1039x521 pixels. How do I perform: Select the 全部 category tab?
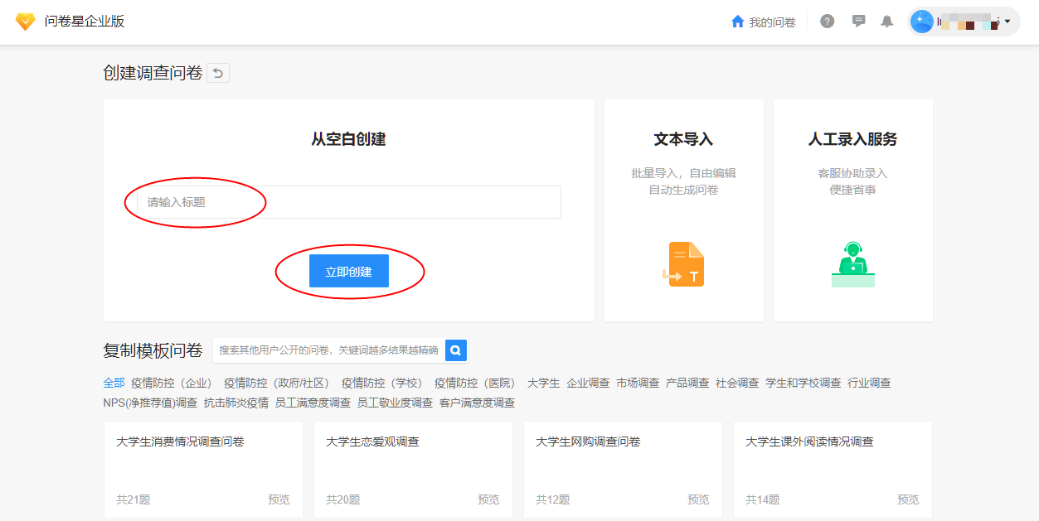point(114,383)
